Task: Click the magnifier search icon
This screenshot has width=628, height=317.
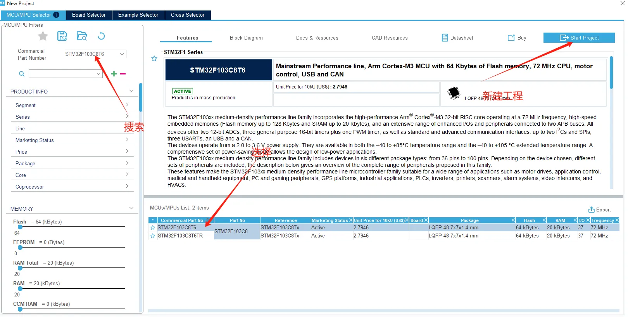Action: pos(22,74)
